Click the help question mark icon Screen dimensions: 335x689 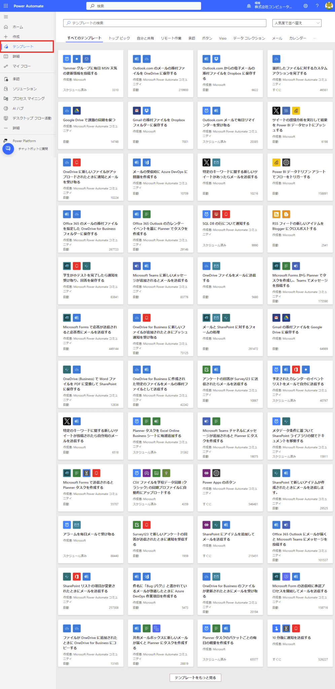coord(317,6)
